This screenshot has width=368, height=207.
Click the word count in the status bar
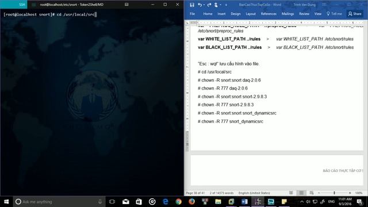(221, 193)
